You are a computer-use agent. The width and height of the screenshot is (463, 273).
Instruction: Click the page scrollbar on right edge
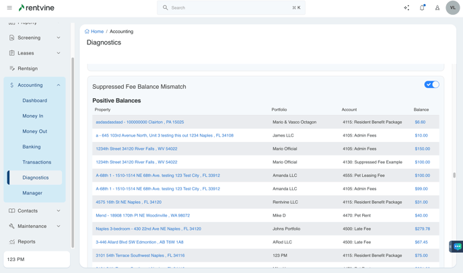coord(454,175)
